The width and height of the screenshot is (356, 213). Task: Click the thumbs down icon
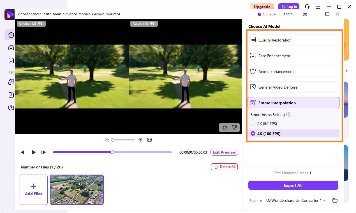click(234, 127)
